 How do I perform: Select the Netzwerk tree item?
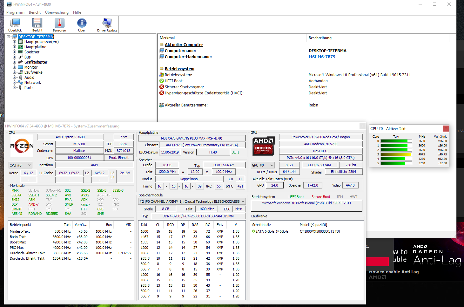[33, 83]
